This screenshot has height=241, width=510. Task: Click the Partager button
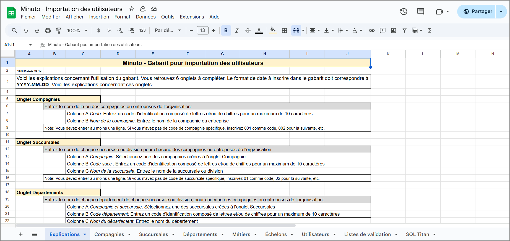[478, 12]
